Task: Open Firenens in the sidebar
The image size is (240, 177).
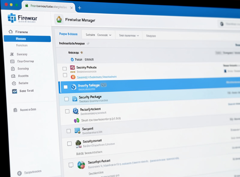Action: (x=22, y=32)
